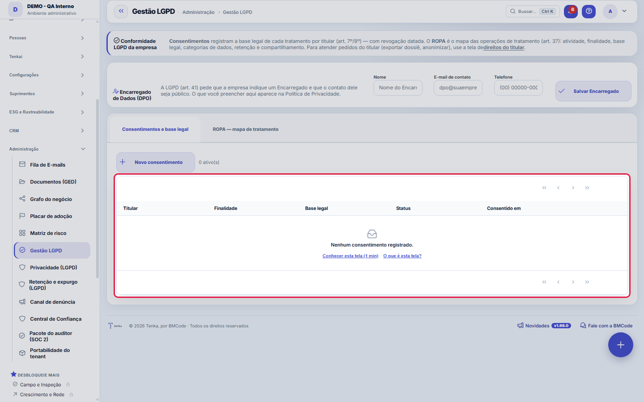Click Novo consentimento button
Image resolution: width=644 pixels, height=402 pixels.
click(x=156, y=163)
